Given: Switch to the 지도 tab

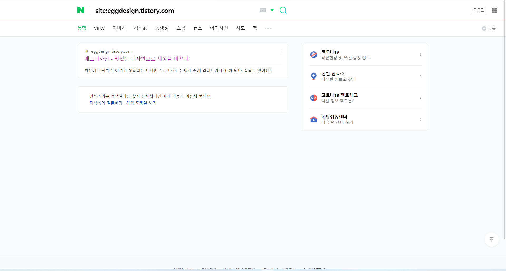Looking at the screenshot, I should (x=240, y=28).
